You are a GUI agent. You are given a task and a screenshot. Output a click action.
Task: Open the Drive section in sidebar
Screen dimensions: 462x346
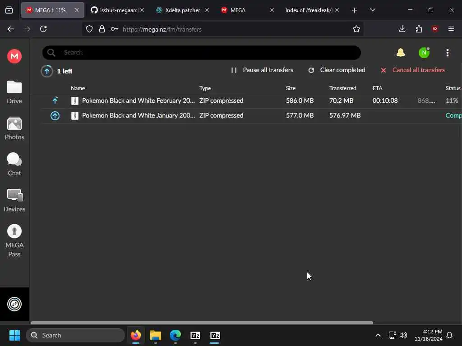click(x=14, y=92)
